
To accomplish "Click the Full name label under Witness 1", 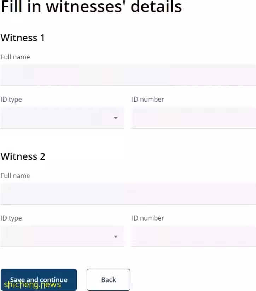I will [x=15, y=57].
